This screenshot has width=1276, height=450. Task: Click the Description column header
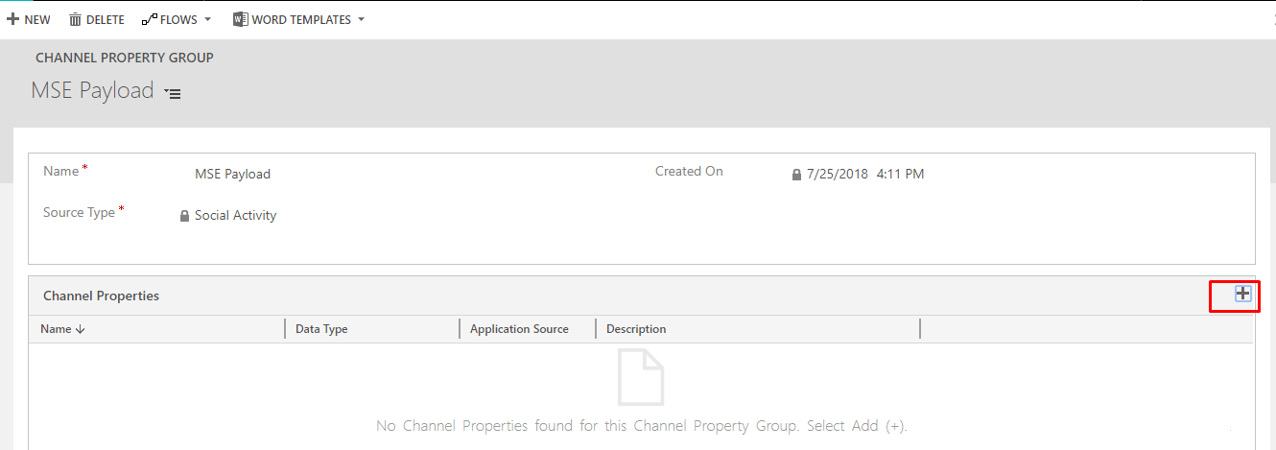point(636,329)
